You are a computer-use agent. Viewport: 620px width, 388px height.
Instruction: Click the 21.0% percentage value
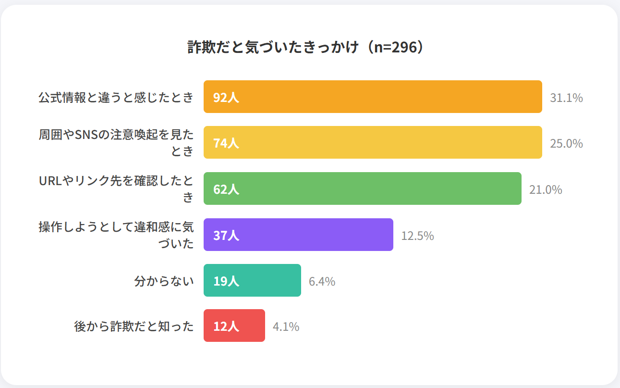546,189
